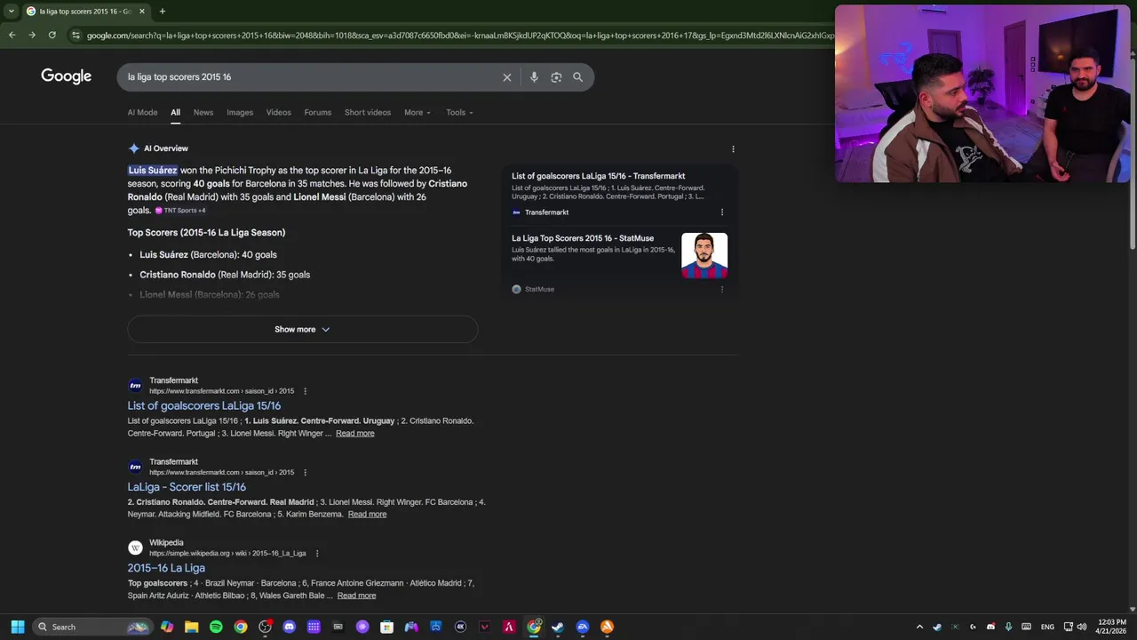Read more on Scorer list snippet
The image size is (1137, 640).
(x=367, y=515)
